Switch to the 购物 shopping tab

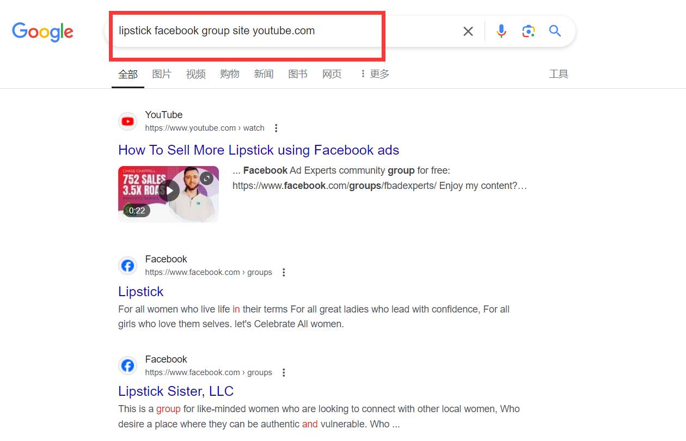tap(230, 74)
